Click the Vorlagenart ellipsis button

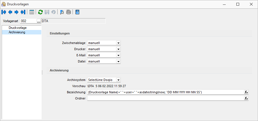coord(39,21)
